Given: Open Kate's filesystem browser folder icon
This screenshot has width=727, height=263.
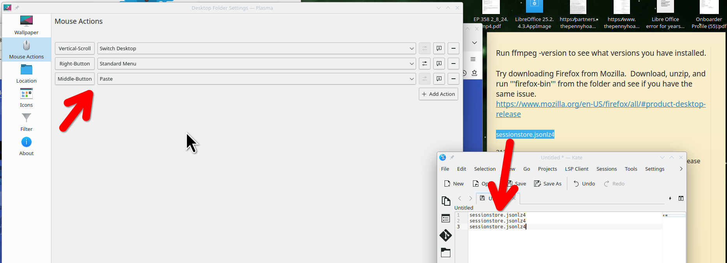Looking at the screenshot, I should [x=446, y=252].
